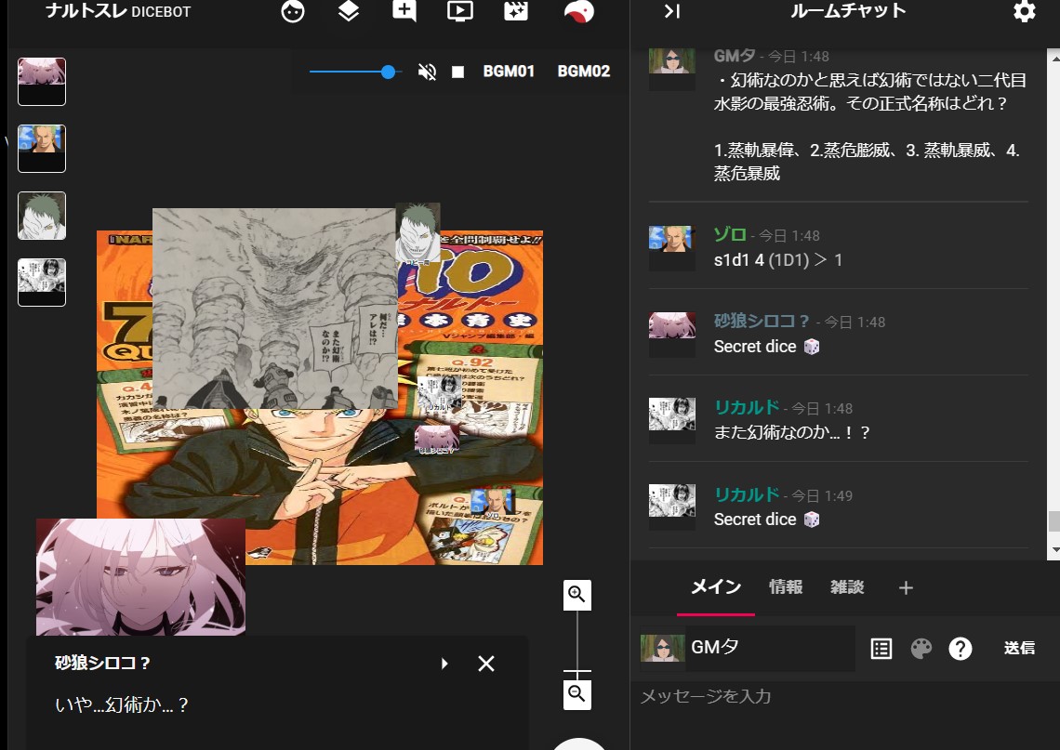
Task: Open 砂狼シロコ's Secret dice result
Action: coord(766,347)
